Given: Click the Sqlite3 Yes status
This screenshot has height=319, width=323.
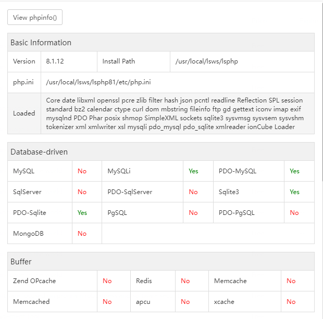Looking at the screenshot, I should 294,192.
